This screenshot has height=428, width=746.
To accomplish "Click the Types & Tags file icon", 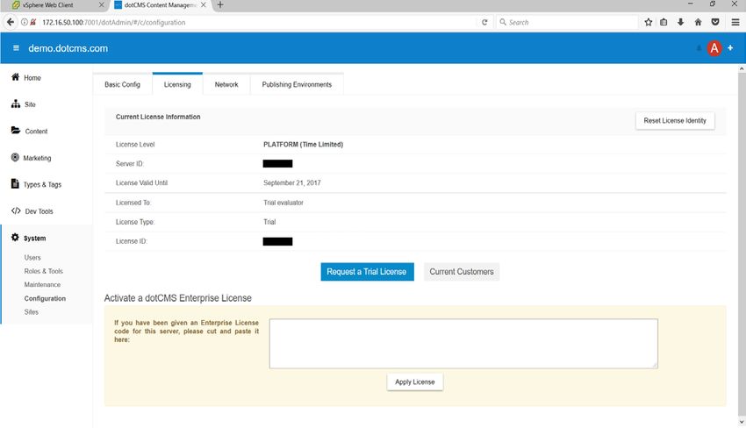I will pos(15,183).
